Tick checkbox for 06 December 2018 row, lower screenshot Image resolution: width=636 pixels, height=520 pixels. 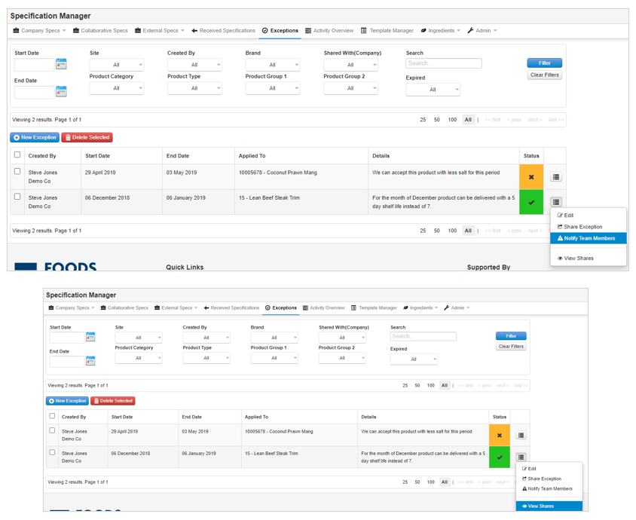[x=52, y=452]
